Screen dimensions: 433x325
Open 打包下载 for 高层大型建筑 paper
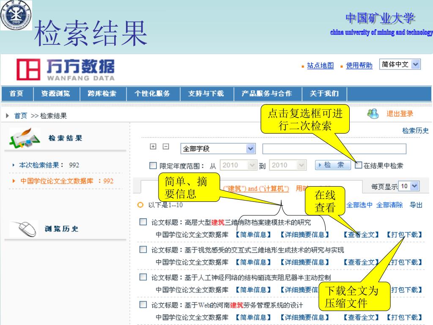(x=404, y=234)
